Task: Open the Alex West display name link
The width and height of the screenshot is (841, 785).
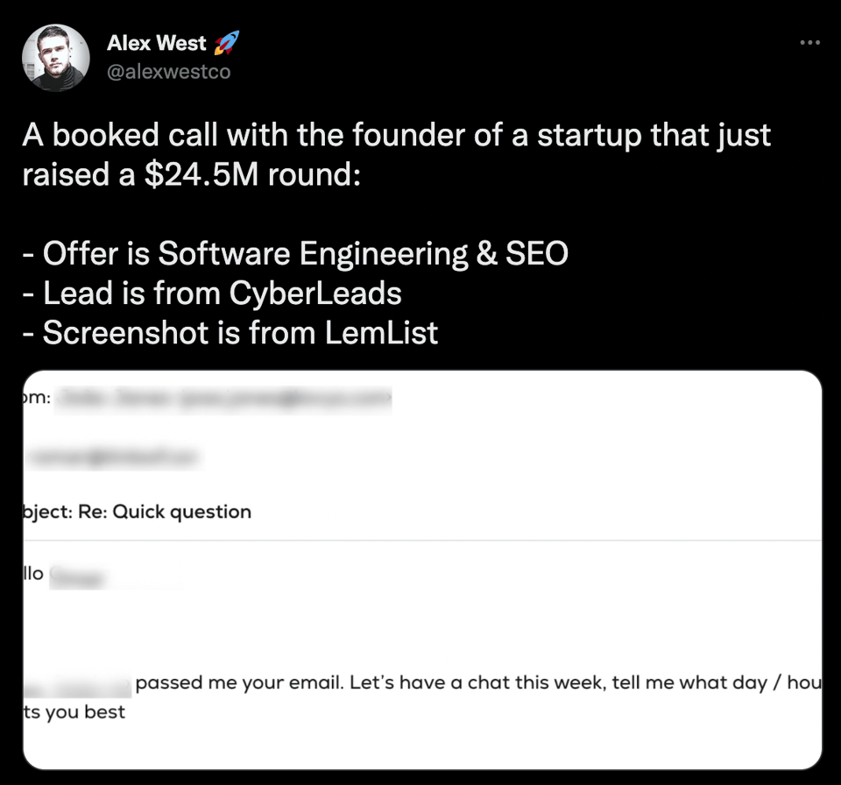Action: tap(156, 43)
